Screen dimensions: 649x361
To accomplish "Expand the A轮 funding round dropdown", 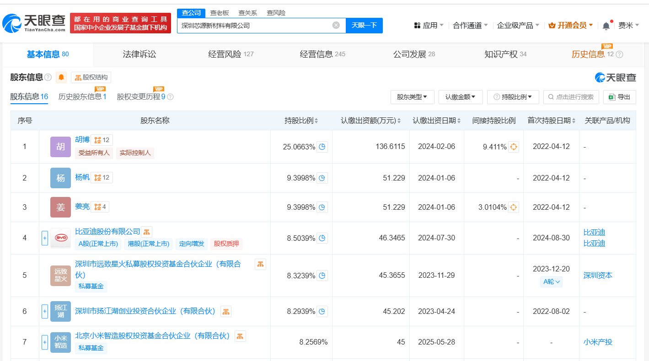I will pos(552,282).
